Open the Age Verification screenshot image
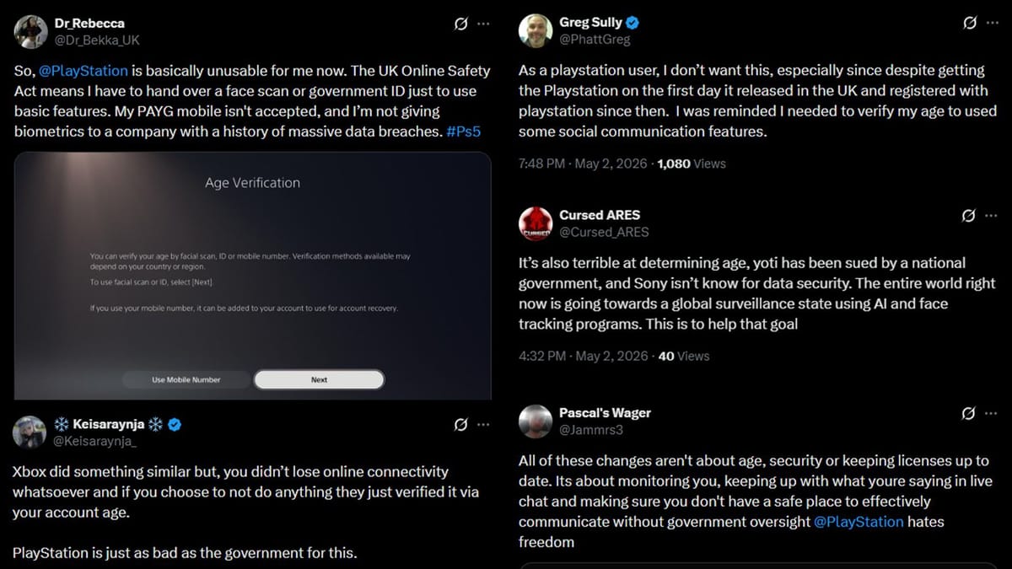1012x569 pixels. 252,276
